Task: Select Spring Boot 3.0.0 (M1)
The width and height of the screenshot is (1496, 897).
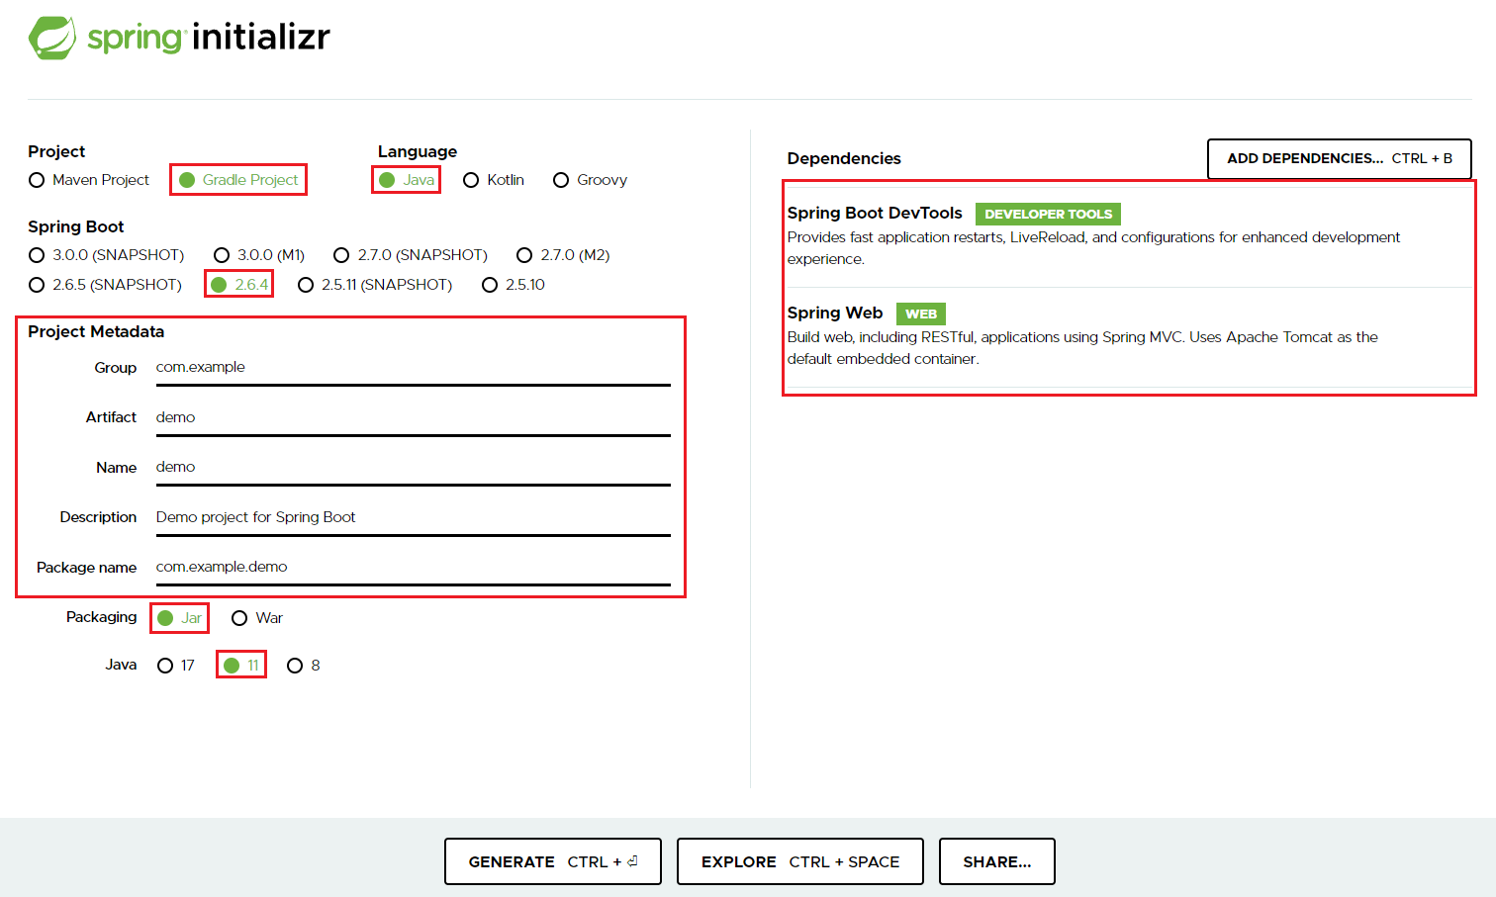Action: coord(259,255)
